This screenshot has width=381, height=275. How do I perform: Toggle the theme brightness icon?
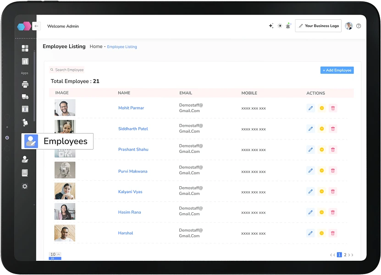(x=279, y=26)
